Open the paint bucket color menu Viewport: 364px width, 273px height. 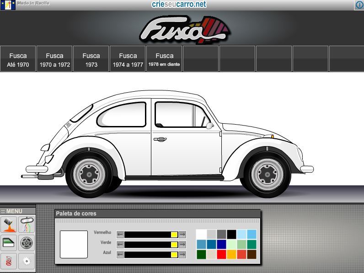(9, 225)
